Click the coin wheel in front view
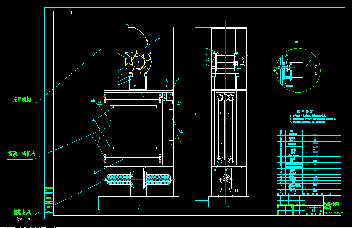The height and width of the screenshot is (228, 352). [x=139, y=62]
